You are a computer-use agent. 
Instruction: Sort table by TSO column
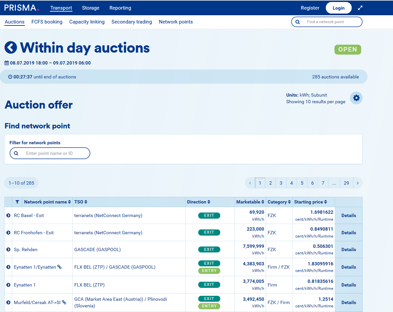click(x=81, y=202)
